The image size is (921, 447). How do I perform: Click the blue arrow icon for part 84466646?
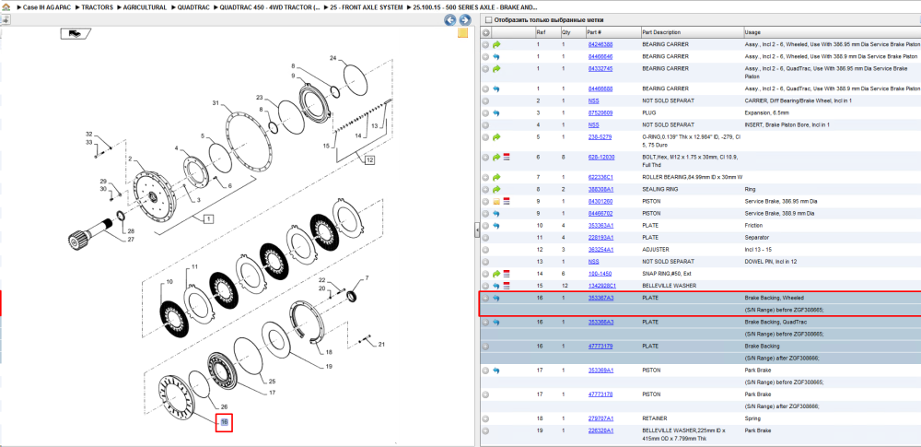coord(496,56)
